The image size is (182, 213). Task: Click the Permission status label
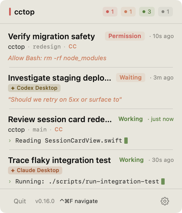click(x=125, y=36)
